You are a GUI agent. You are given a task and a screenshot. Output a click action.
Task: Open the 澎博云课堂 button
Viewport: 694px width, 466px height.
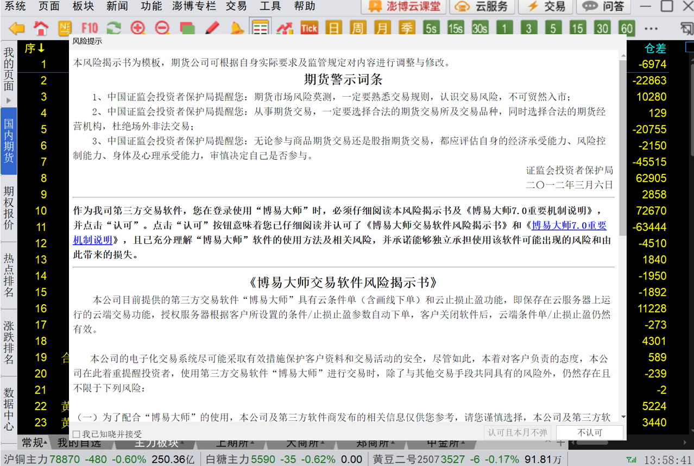404,7
